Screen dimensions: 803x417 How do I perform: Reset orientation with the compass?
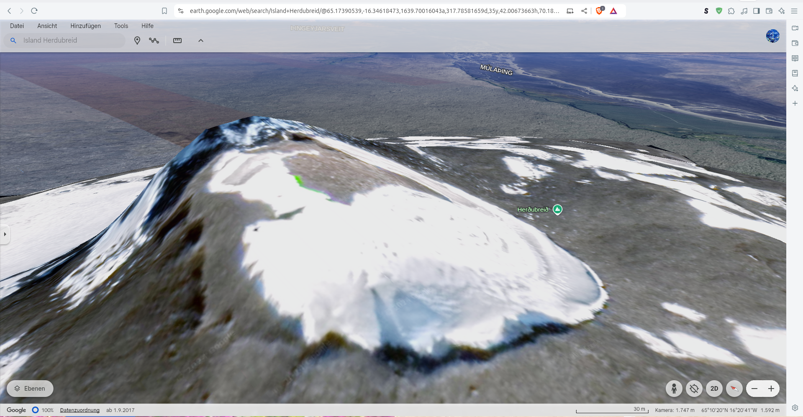pos(734,389)
